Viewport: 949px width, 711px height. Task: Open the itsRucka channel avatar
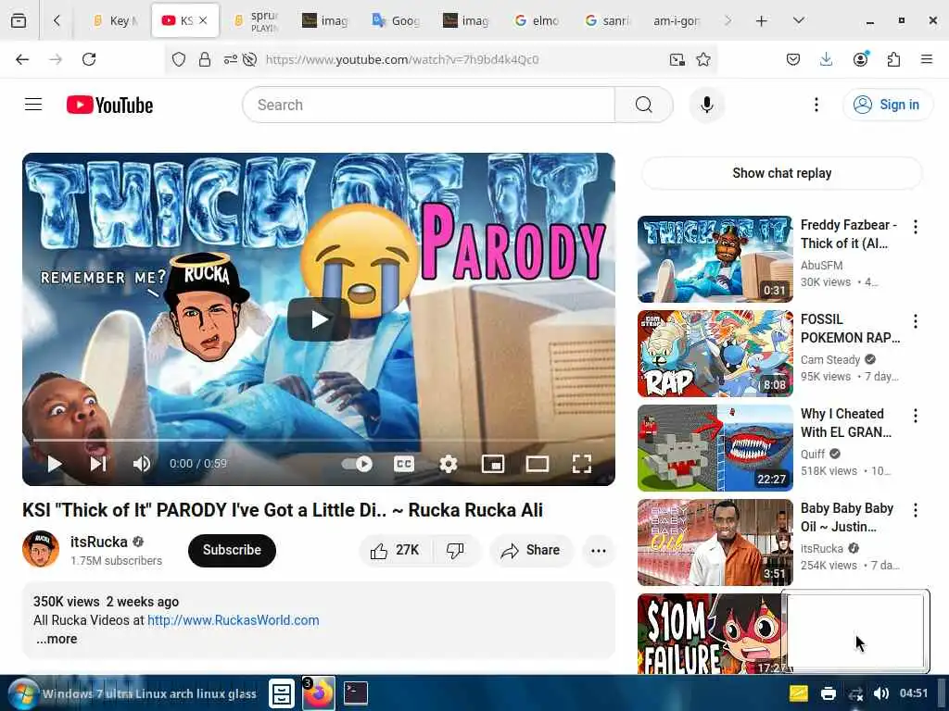(x=41, y=549)
